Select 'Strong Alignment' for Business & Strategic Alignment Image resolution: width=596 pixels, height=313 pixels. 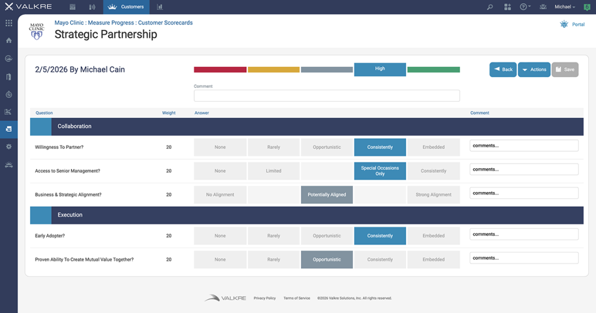pos(433,195)
